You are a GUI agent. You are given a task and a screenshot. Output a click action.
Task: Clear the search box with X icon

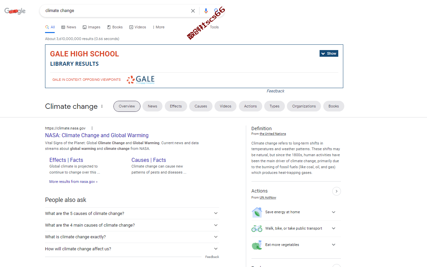[193, 11]
